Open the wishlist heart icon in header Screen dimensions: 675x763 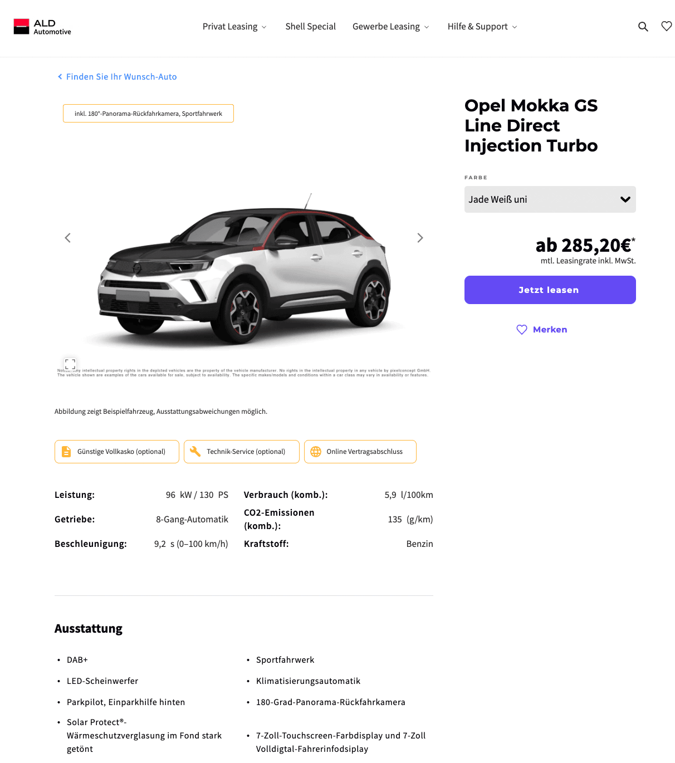667,26
